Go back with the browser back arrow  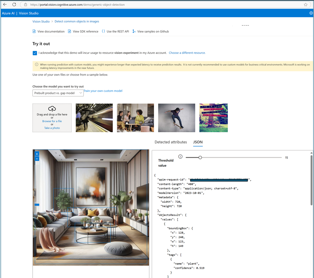coord(5,4)
